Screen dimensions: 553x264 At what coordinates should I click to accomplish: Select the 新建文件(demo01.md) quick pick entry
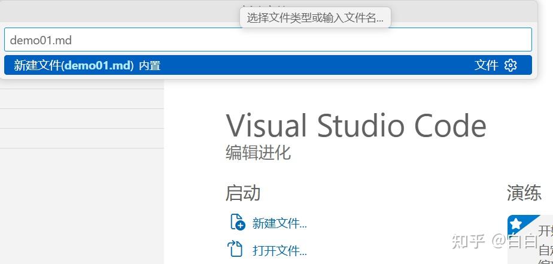(x=268, y=65)
